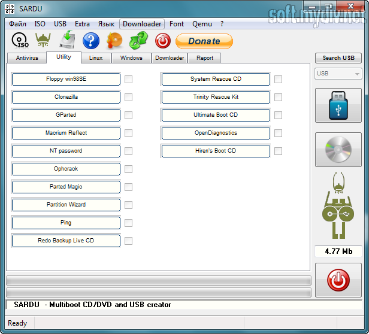Click the Clonezilla button
The image size is (369, 334).
click(66, 97)
